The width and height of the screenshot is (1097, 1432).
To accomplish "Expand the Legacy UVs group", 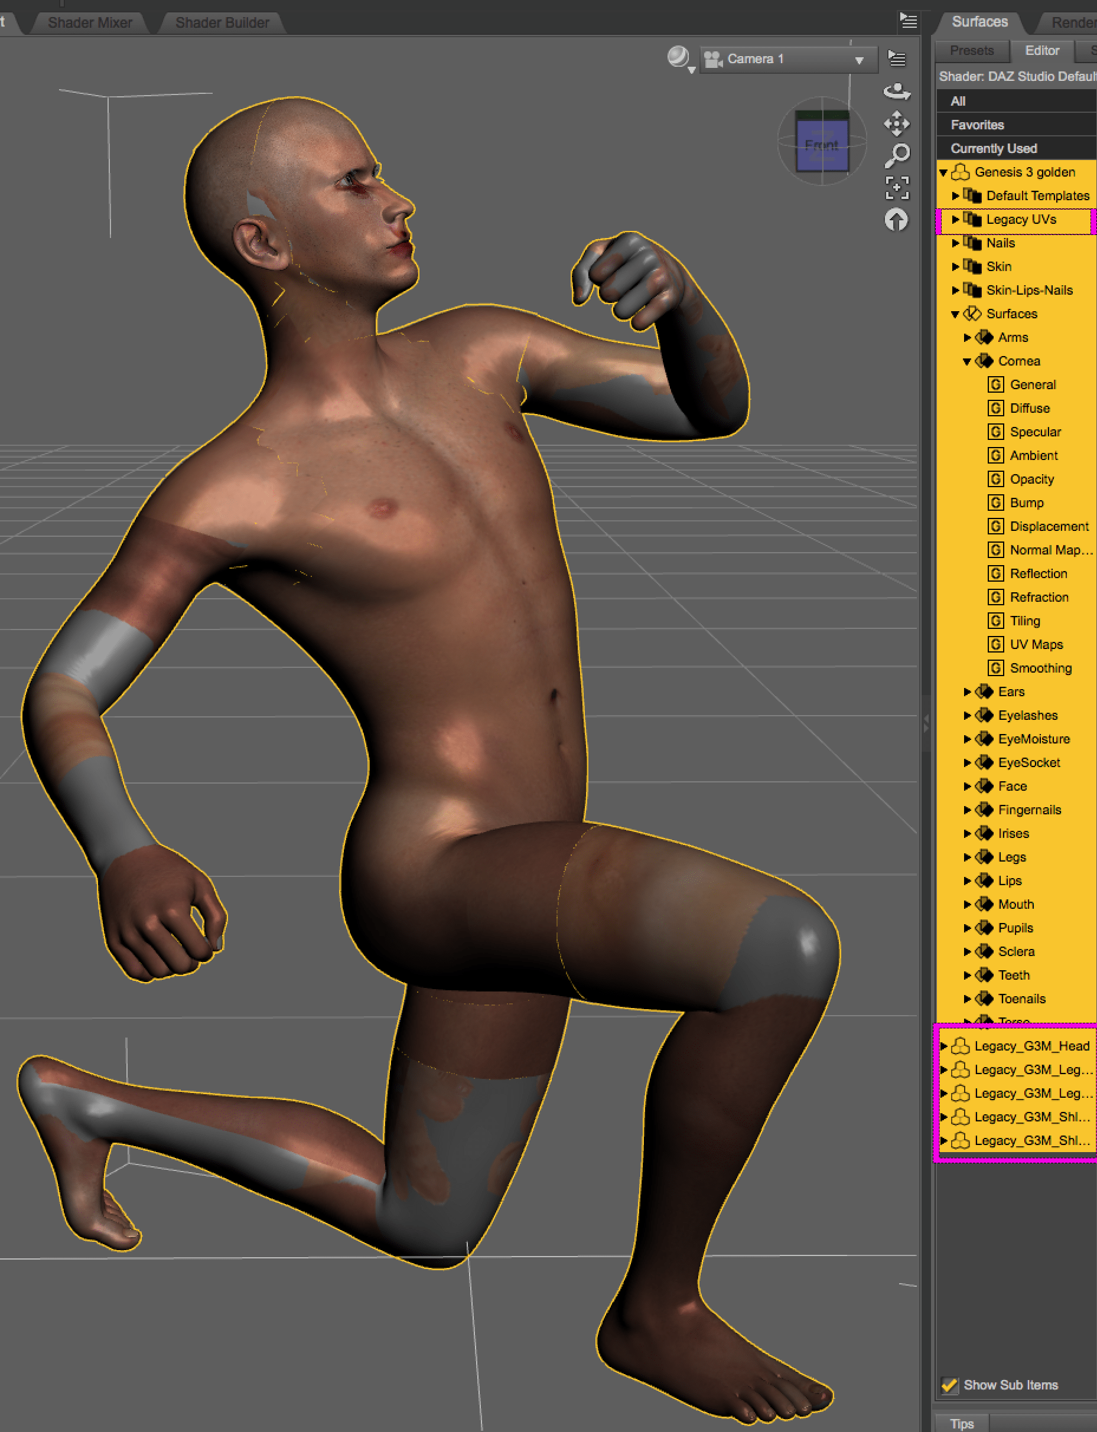I will pos(955,220).
